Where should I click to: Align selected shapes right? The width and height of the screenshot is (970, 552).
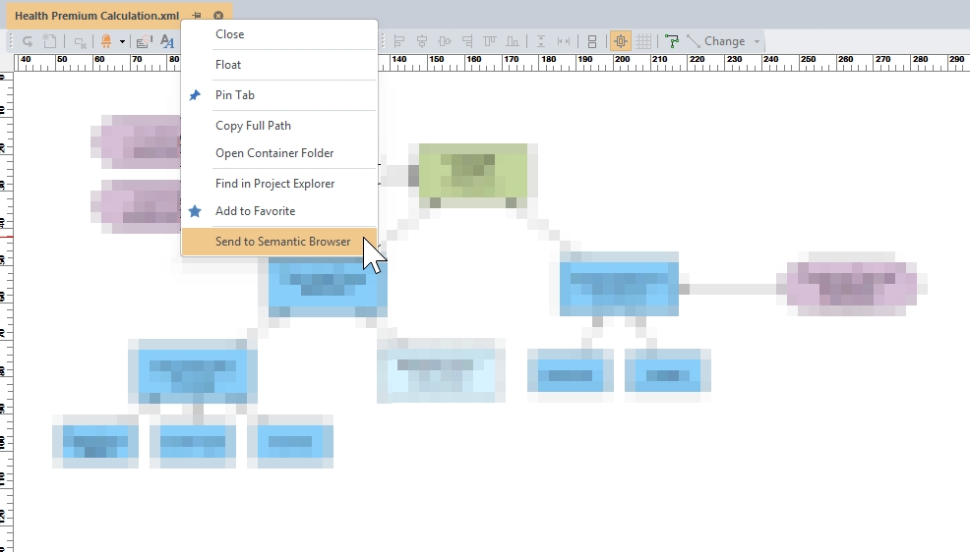[x=467, y=41]
